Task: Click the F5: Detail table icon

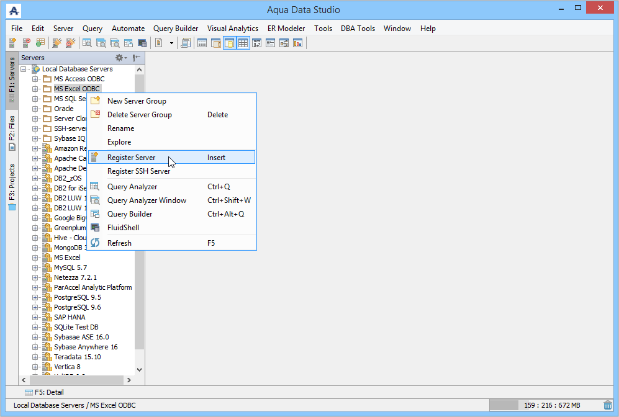Action: click(29, 393)
